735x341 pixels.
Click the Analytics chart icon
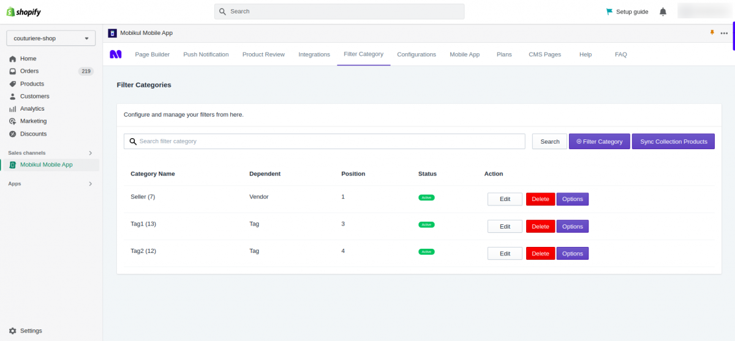click(13, 109)
